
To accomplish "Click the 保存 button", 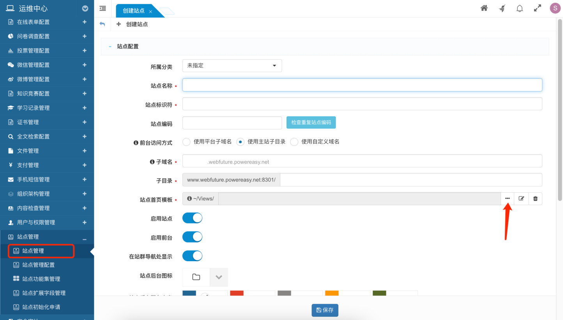I will pos(325,310).
